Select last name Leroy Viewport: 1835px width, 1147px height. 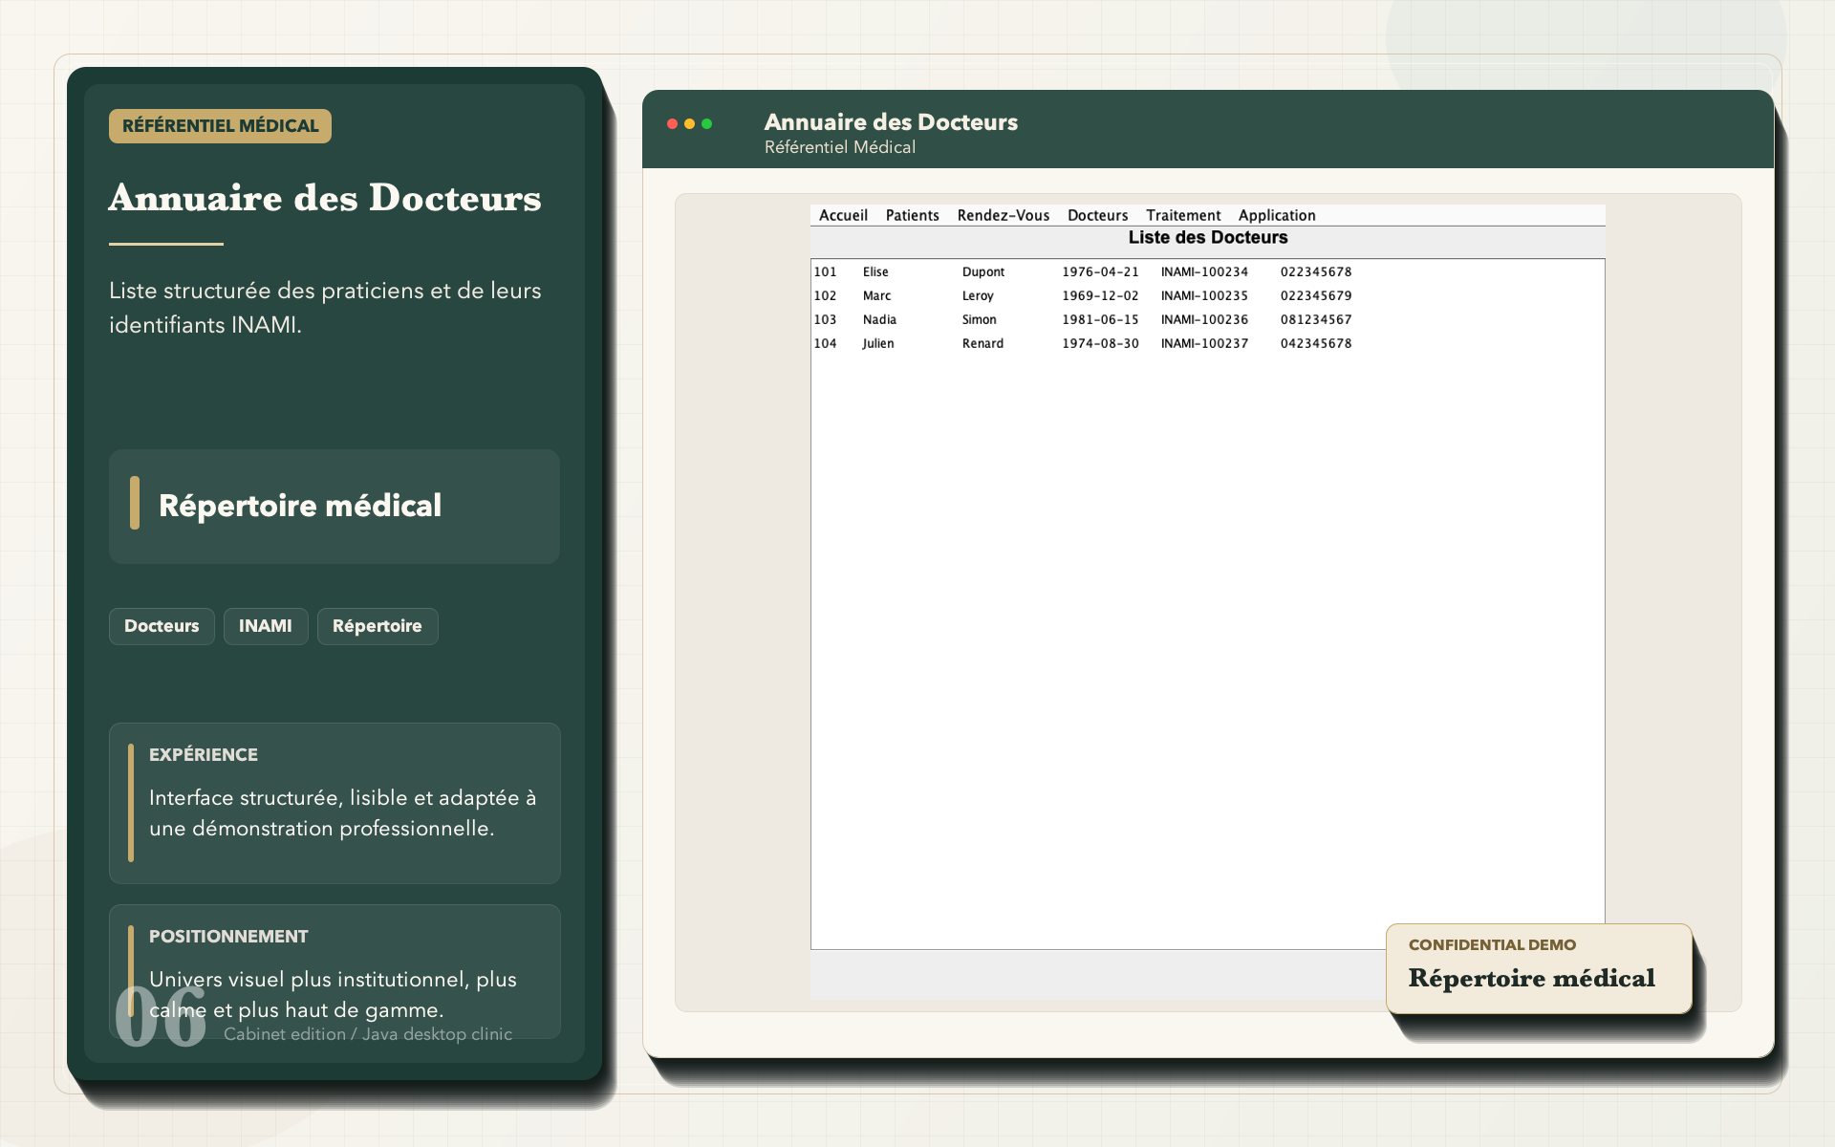point(978,295)
